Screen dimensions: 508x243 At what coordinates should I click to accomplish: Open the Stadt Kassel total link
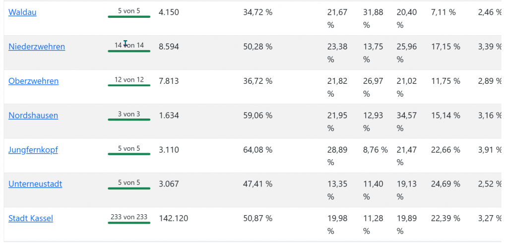(31, 218)
